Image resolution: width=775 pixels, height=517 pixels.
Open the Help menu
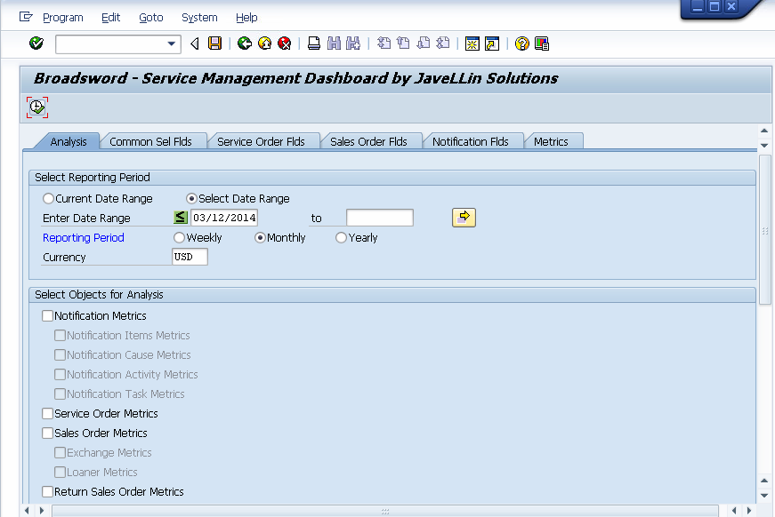[x=246, y=18]
